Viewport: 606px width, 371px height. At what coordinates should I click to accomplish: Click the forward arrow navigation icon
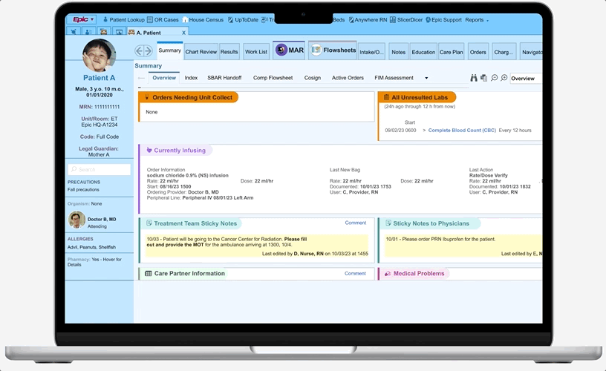coord(148,51)
